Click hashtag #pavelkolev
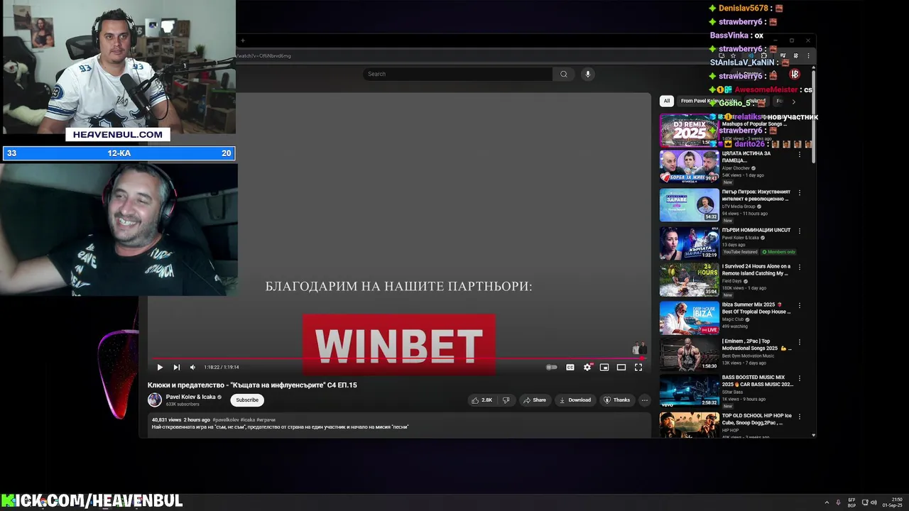Screen dimensions: 909x511 coord(225,419)
